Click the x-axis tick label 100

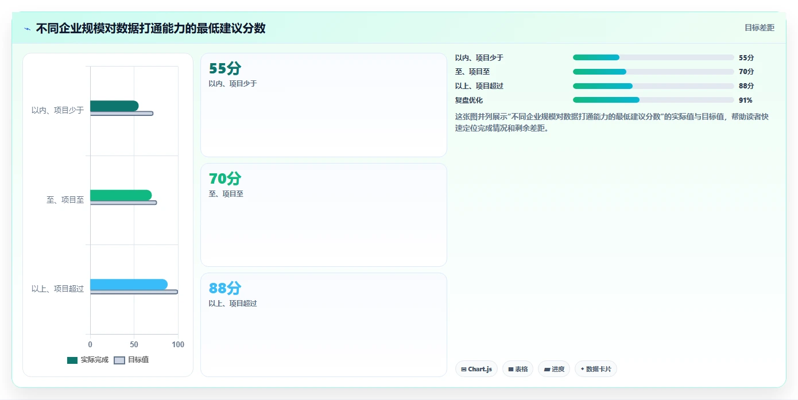[178, 344]
